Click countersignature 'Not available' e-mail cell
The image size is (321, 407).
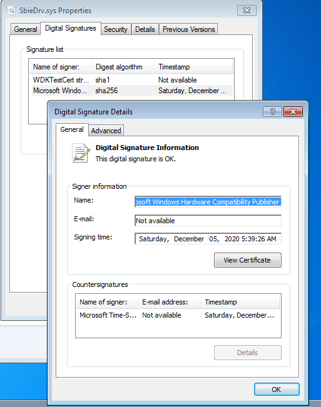161,315
